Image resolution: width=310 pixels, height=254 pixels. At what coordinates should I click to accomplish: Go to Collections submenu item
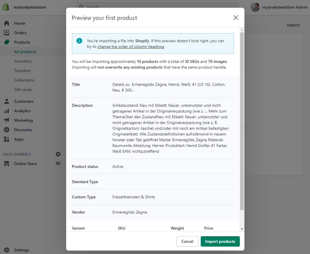(x=24, y=80)
